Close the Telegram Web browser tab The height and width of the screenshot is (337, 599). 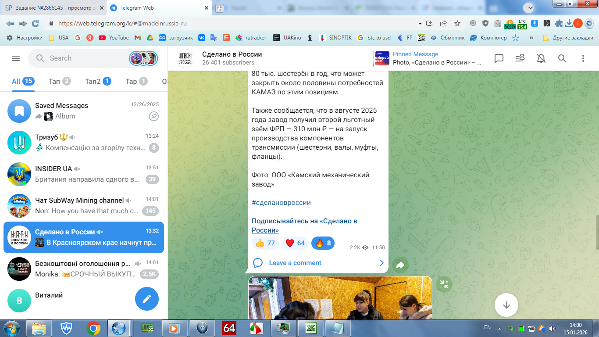click(207, 8)
